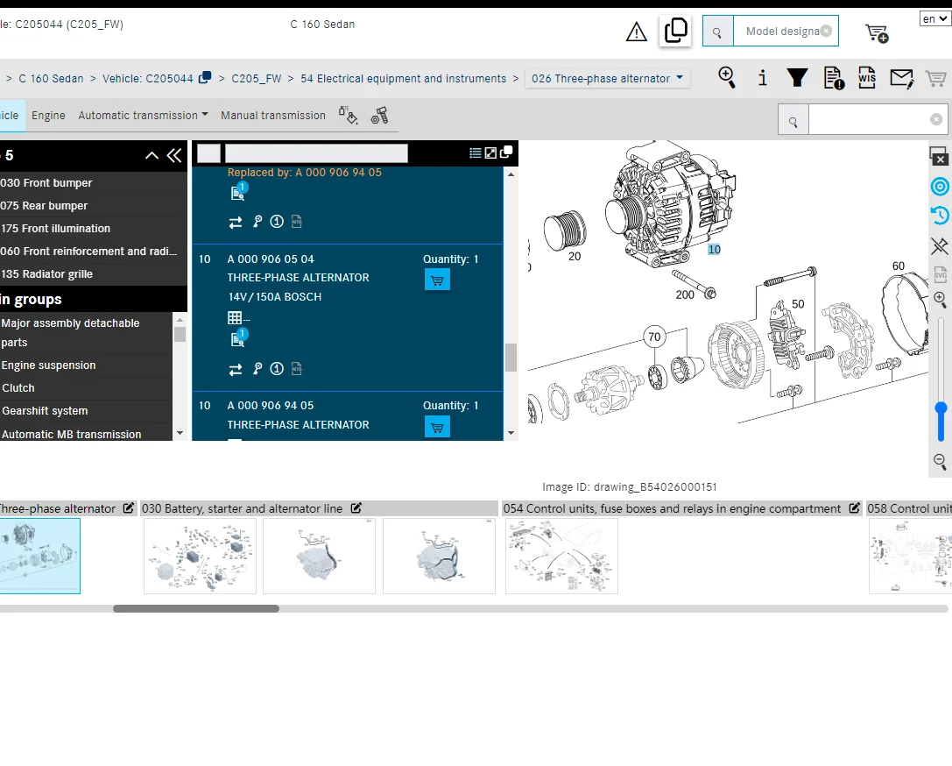Zoom in on the drawing

point(940,299)
